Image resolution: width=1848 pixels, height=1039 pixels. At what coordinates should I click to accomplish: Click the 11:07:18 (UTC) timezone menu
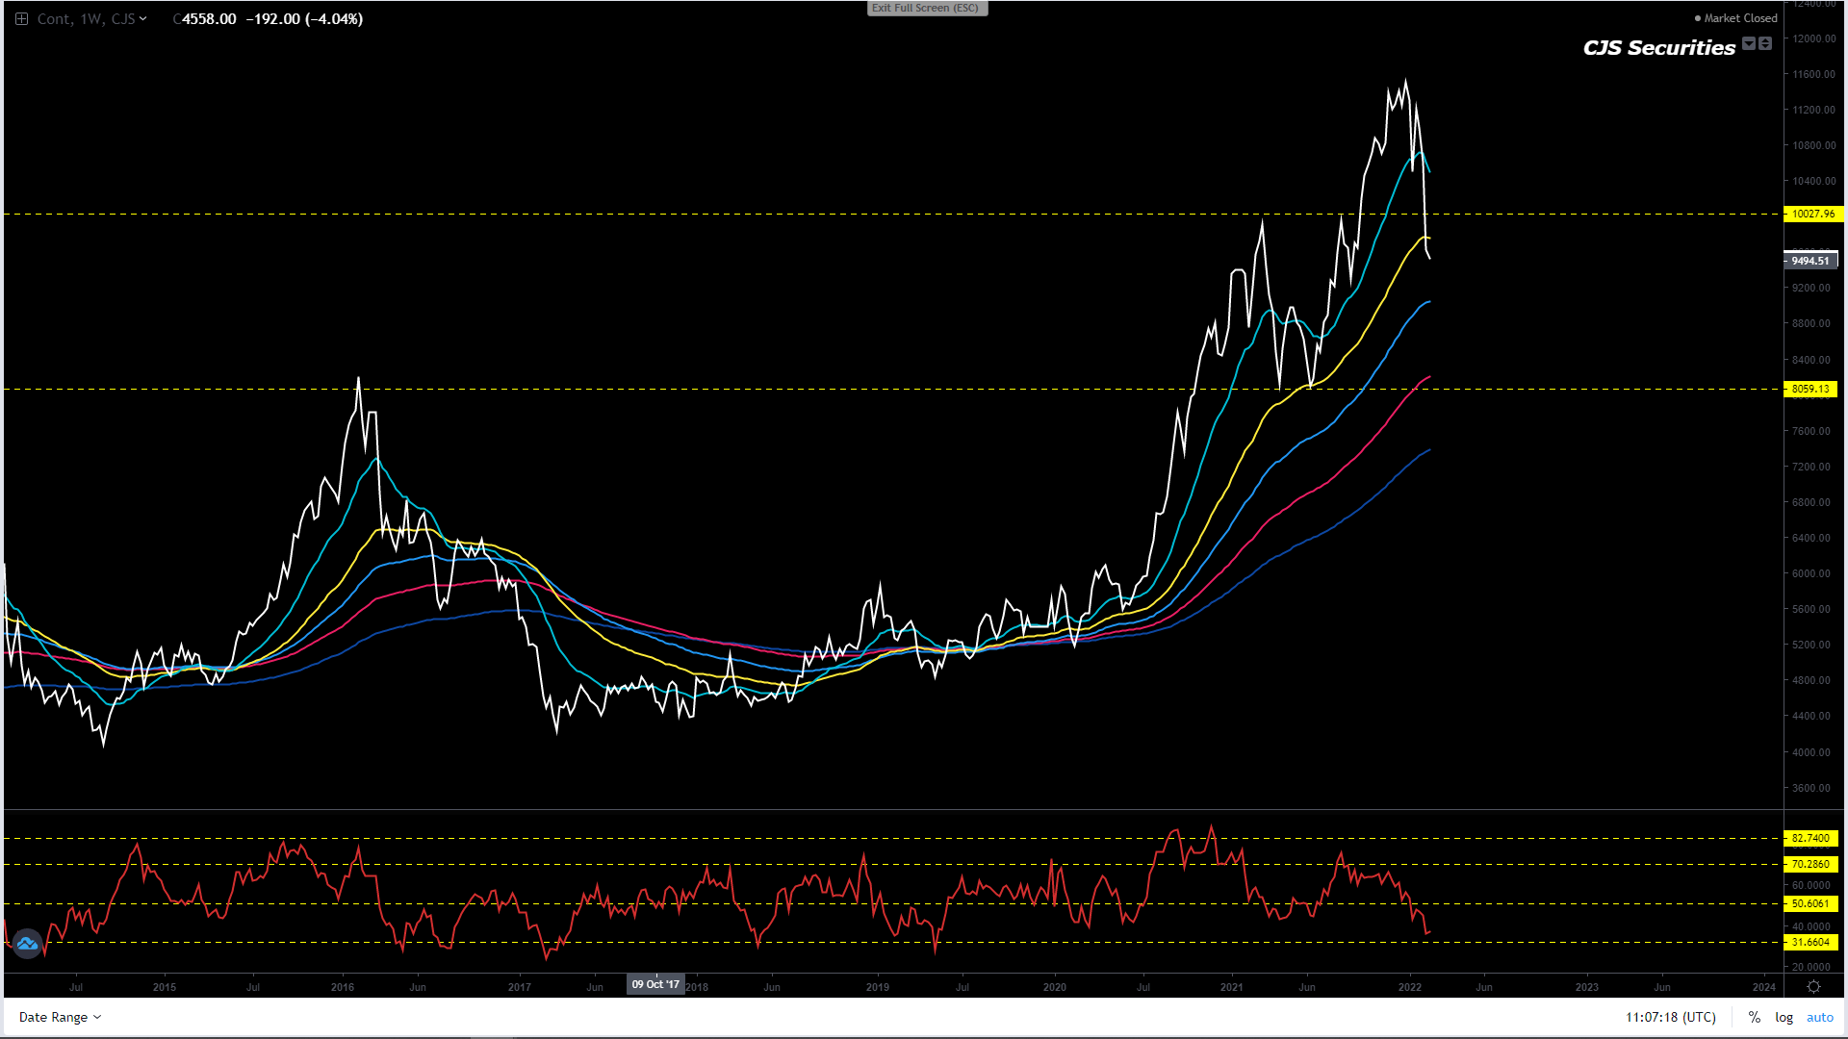click(x=1670, y=1017)
